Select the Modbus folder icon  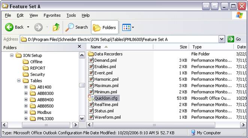pyautogui.click(x=33, y=112)
